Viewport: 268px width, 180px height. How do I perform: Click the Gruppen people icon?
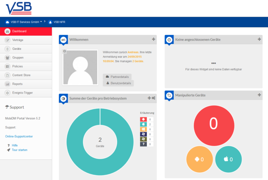pyautogui.click(x=7, y=58)
